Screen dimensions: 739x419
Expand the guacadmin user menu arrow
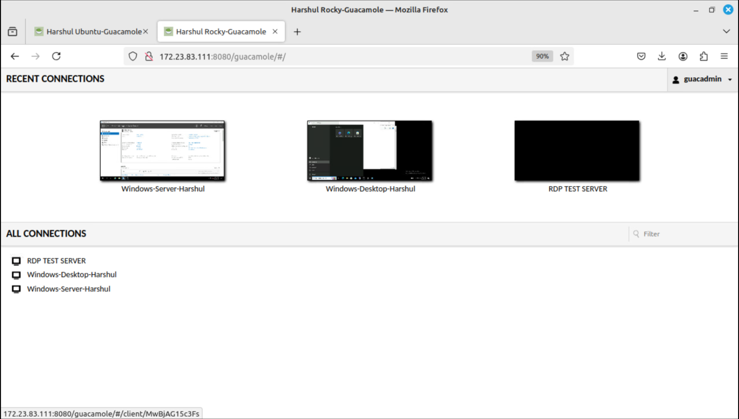point(730,80)
